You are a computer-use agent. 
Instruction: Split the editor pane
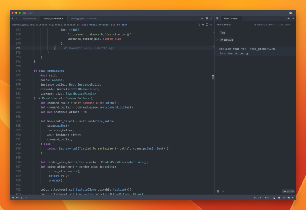point(207,18)
